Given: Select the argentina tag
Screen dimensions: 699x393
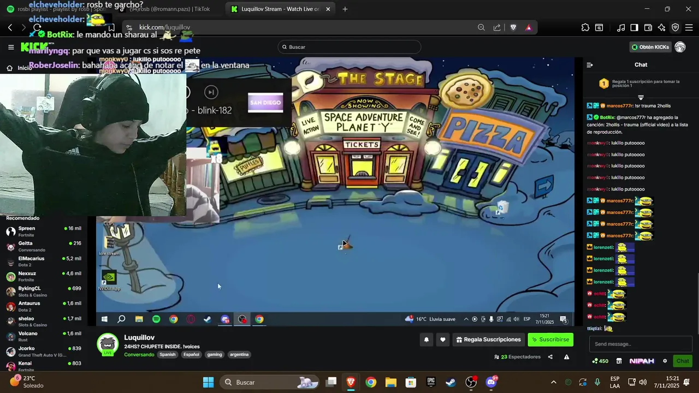Looking at the screenshot, I should click(239, 354).
